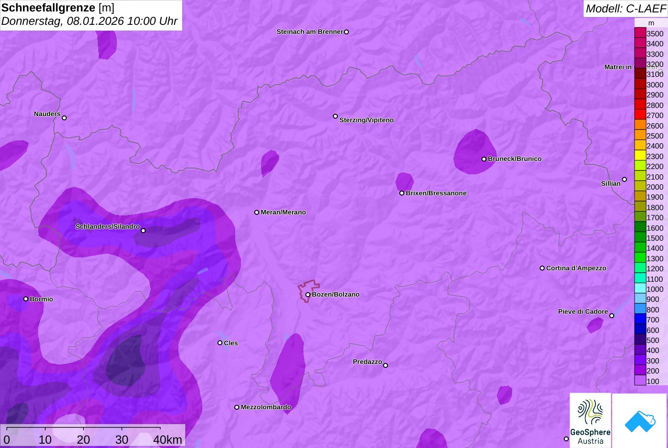Click the Steinach am Brenner marker dot
Viewport: 668px width, 448px height.
[346, 32]
